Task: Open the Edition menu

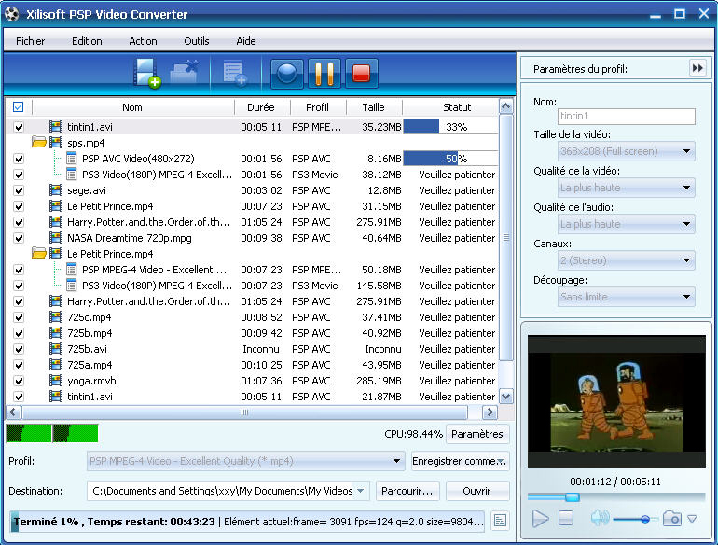Action: 87,41
